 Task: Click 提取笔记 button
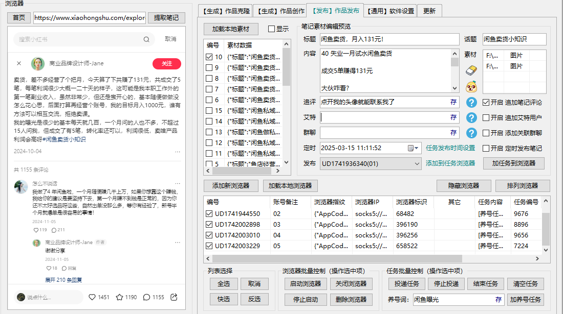click(166, 17)
